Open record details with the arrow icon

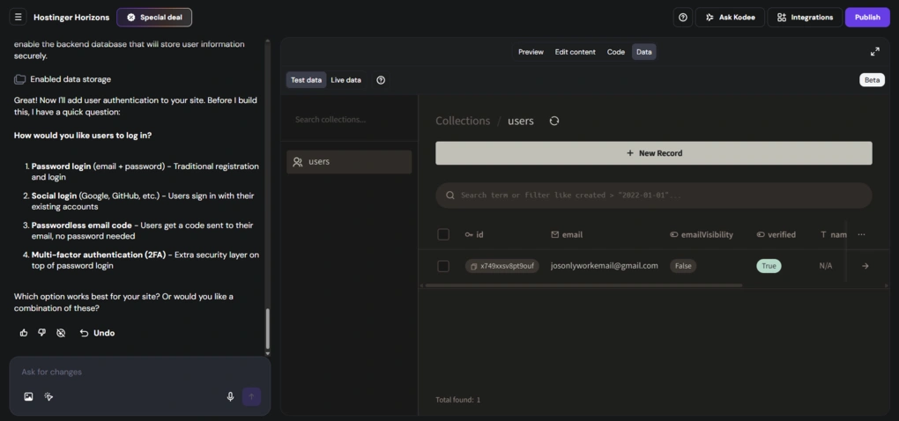click(x=866, y=266)
